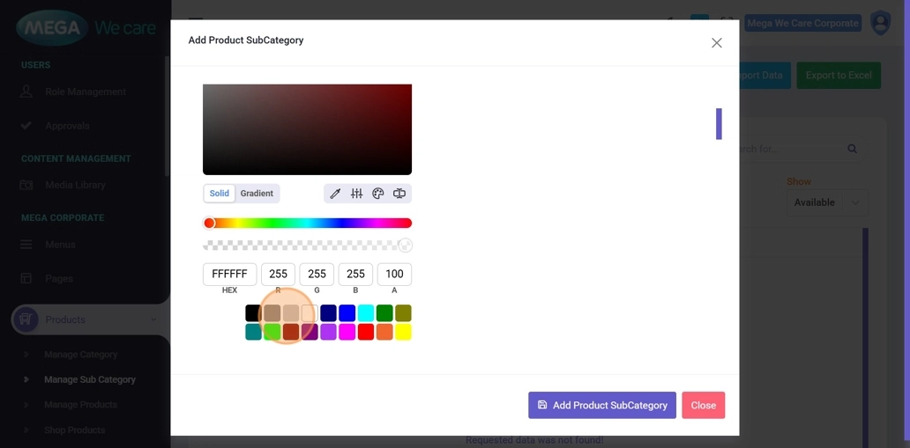This screenshot has width=910, height=448.
Task: Click the search magnifier icon
Action: pos(852,149)
